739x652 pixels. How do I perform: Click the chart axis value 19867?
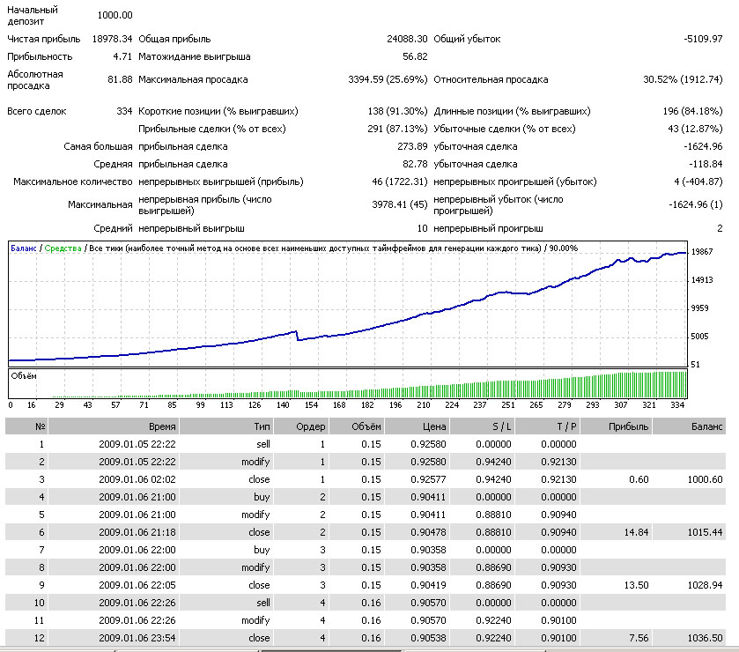pos(702,252)
